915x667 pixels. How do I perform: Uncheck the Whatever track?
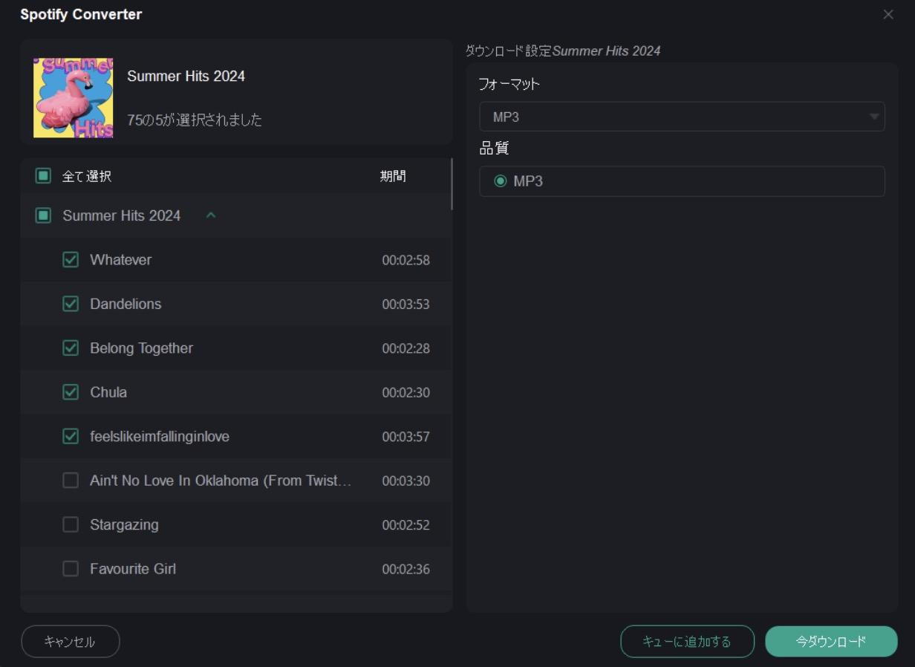[71, 260]
